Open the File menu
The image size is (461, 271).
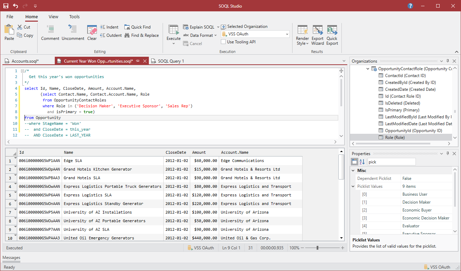(10, 17)
